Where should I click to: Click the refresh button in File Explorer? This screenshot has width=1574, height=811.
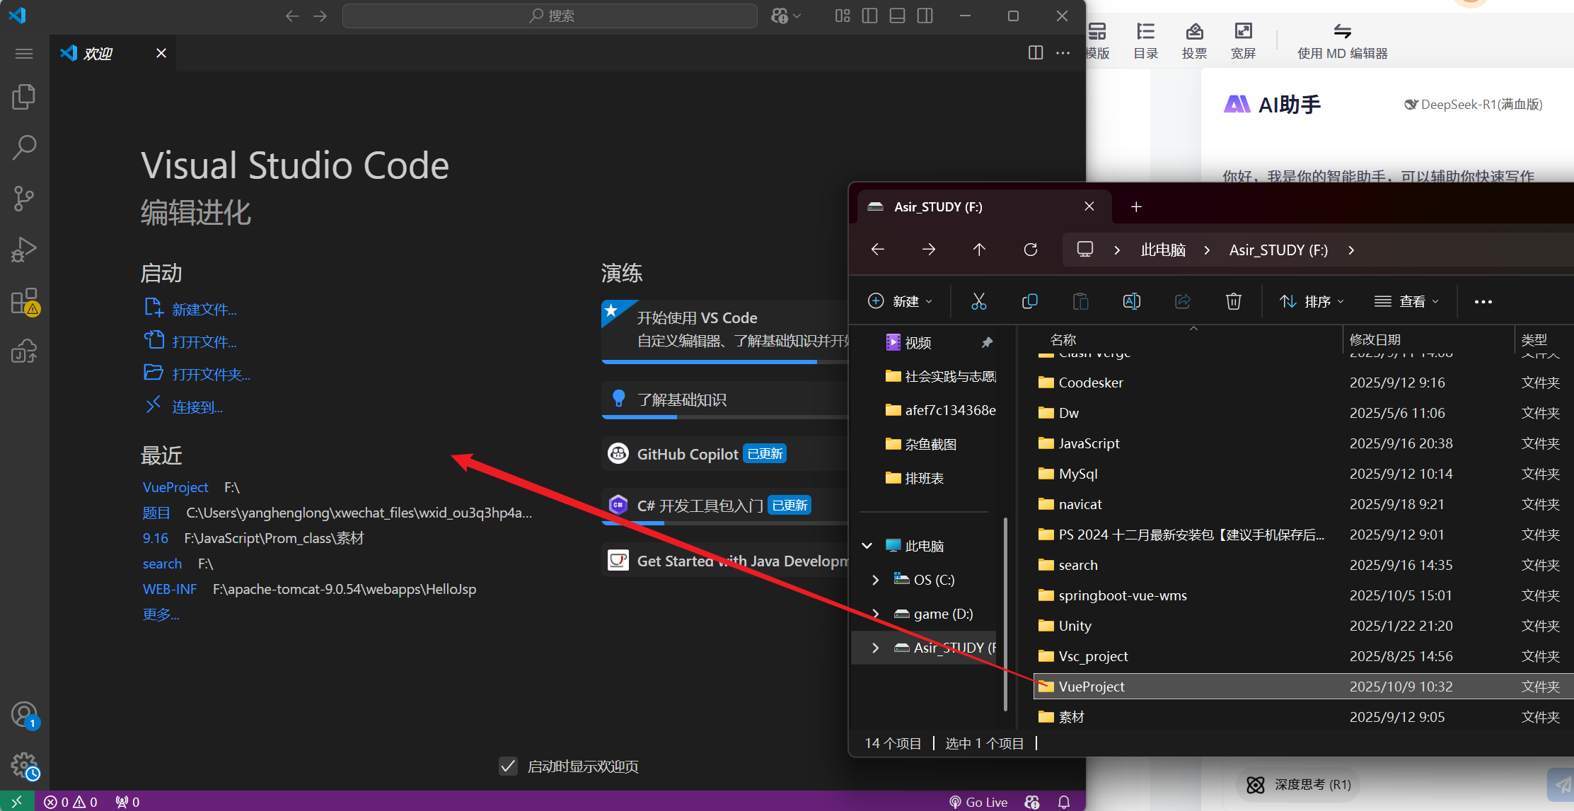(x=1031, y=250)
